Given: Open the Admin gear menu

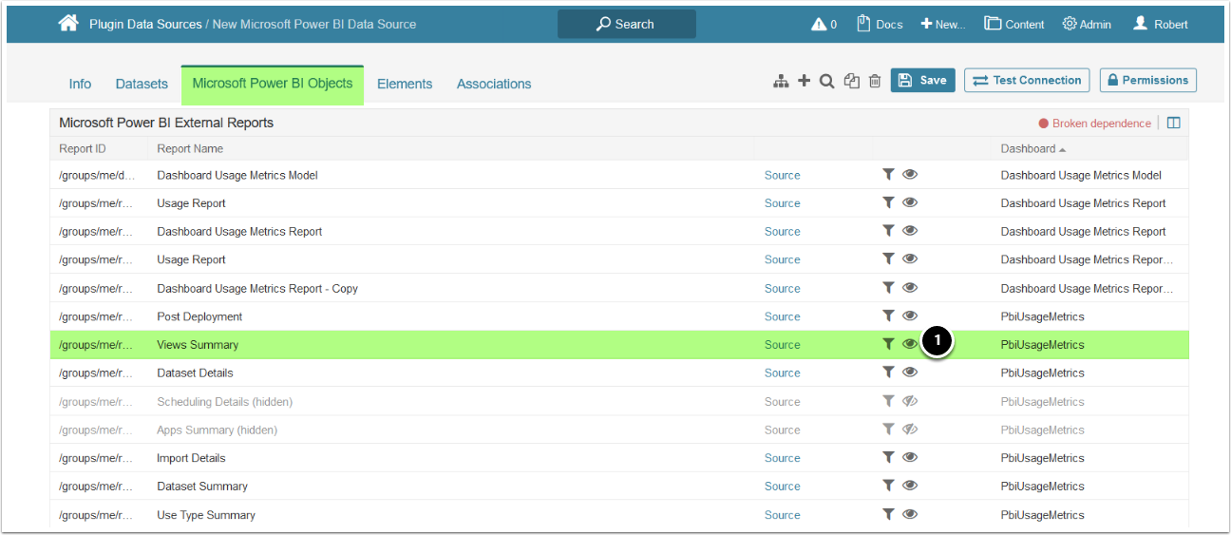Looking at the screenshot, I should (x=1087, y=24).
